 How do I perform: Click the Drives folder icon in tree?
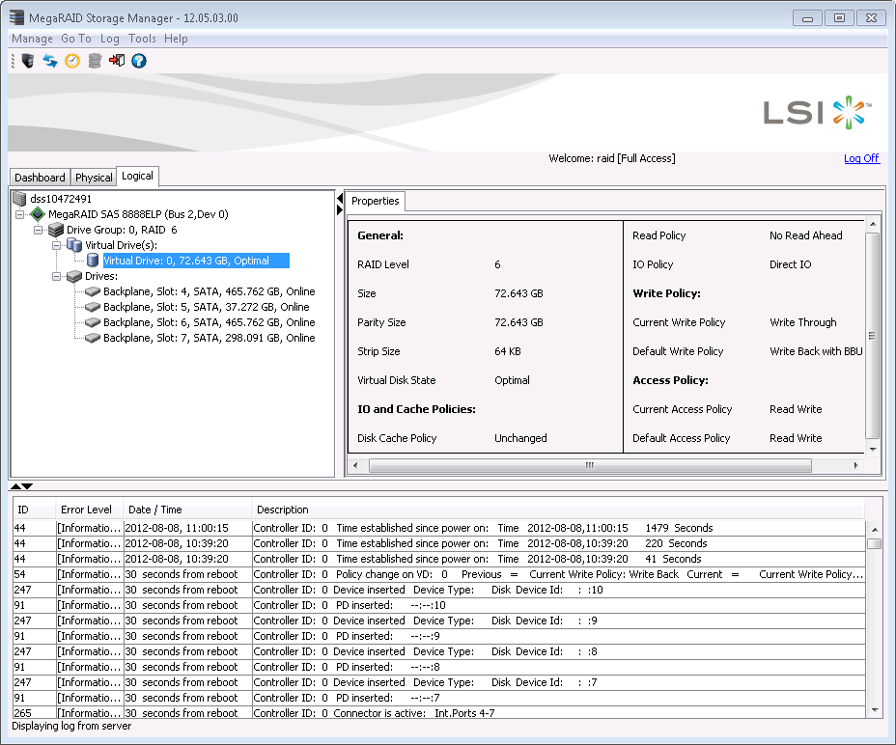(x=74, y=276)
